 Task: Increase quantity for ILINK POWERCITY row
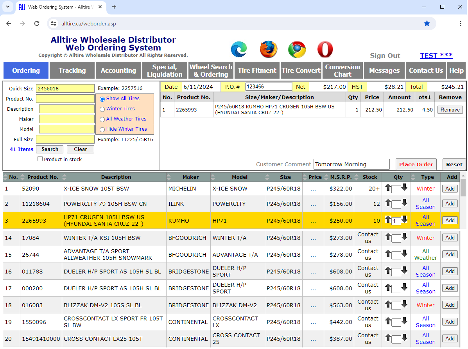coord(388,203)
